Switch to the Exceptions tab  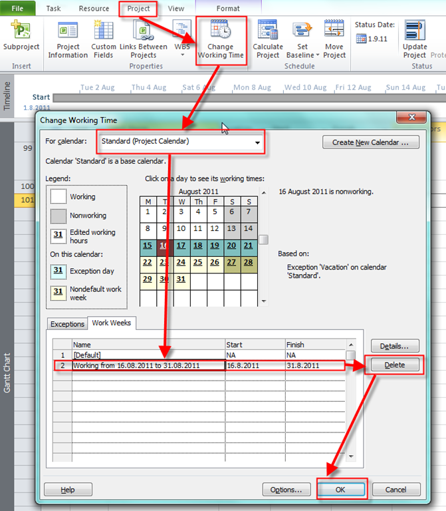[67, 324]
